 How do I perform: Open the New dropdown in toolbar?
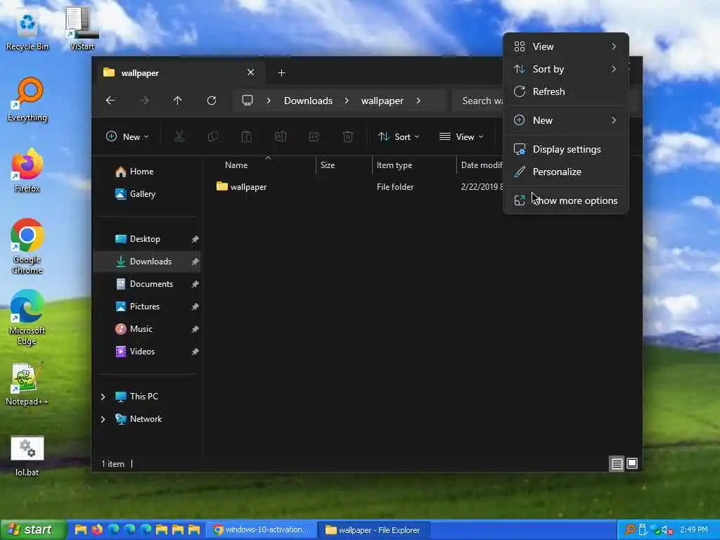click(x=127, y=136)
